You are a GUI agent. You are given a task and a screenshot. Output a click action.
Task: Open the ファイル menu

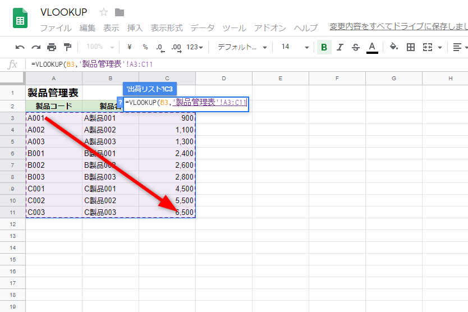tap(56, 28)
